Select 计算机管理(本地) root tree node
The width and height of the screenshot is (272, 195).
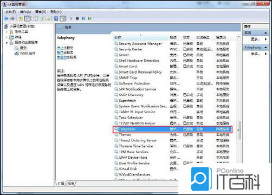22,26
